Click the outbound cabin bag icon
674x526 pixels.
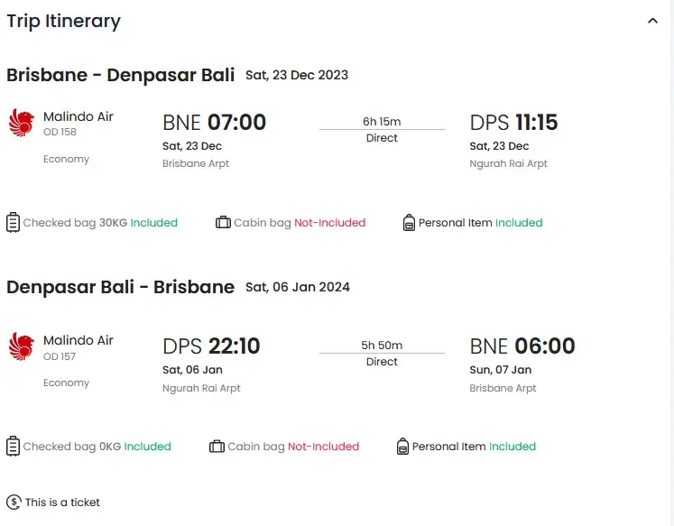[223, 222]
